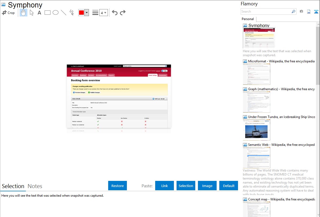Click the Symphony title in snapshot list
The image size is (320, 217).
click(259, 25)
